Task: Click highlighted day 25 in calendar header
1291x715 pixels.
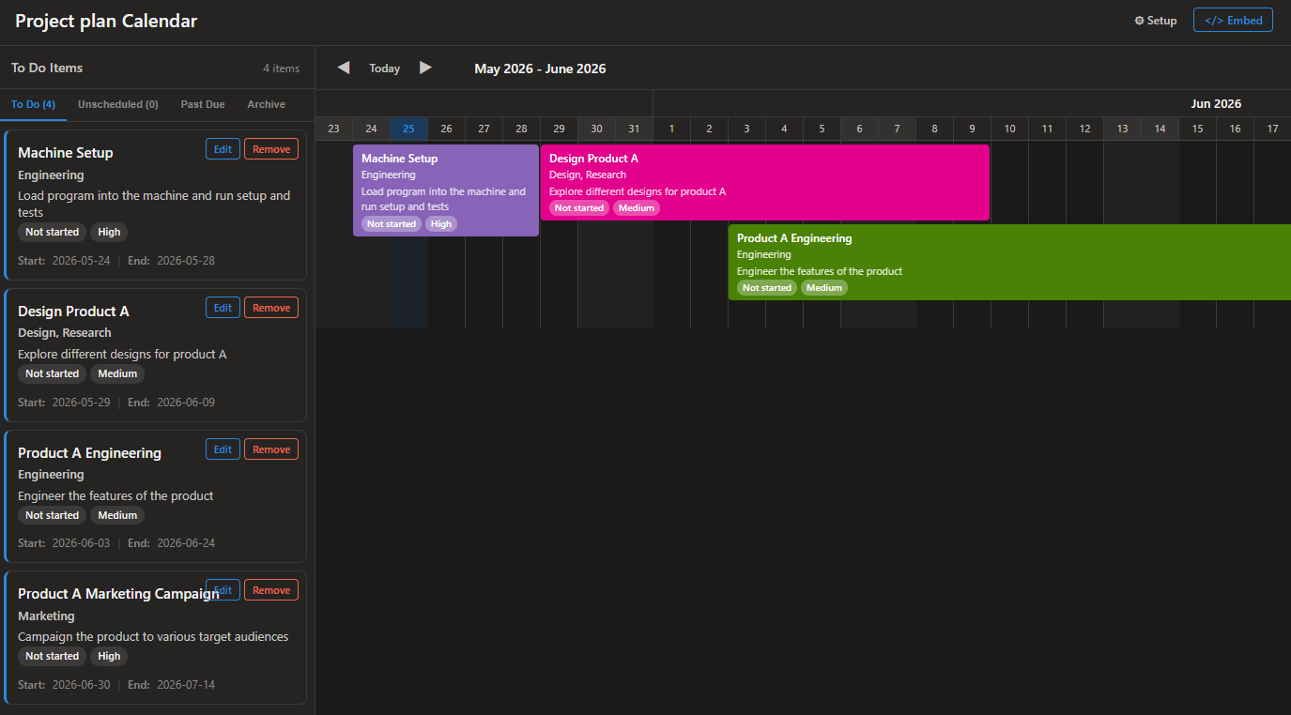Action: (x=408, y=129)
